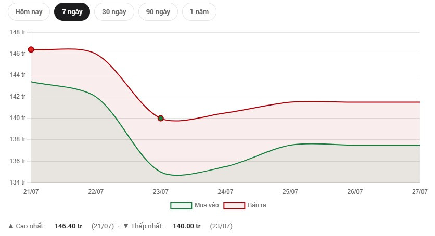Toggle the Bán ra red legend box
This screenshot has width=435, height=236.
234,206
